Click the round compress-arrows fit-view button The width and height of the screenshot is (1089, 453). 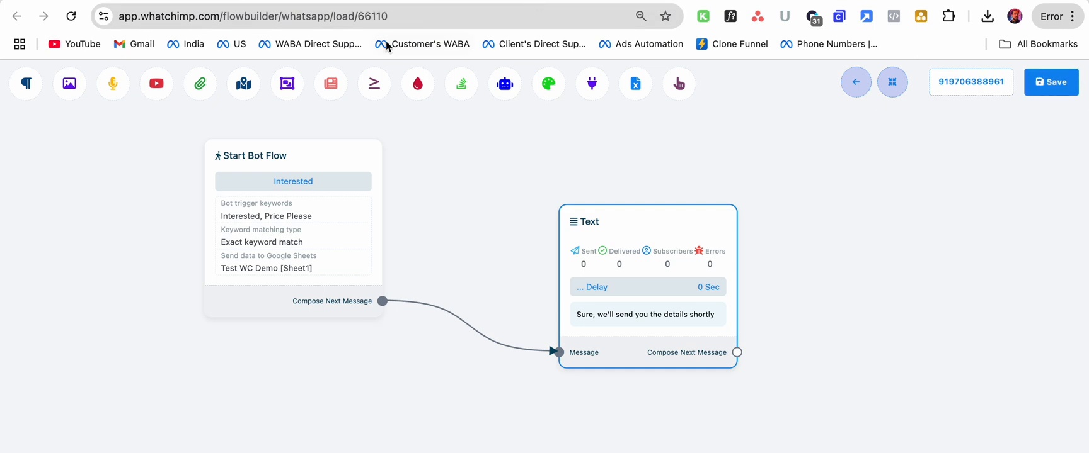(892, 82)
